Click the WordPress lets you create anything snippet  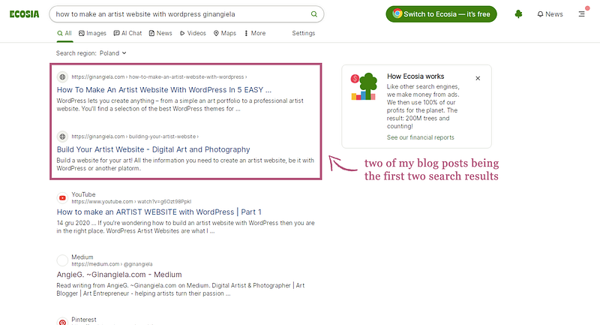(180, 104)
